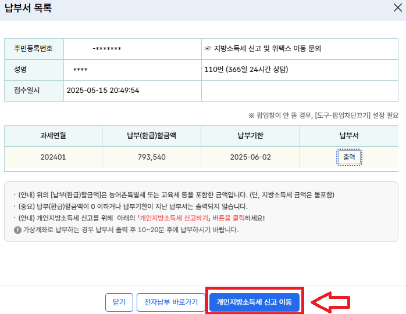
Task: Select the 과세연월 value 202401
Action: tap(53, 157)
